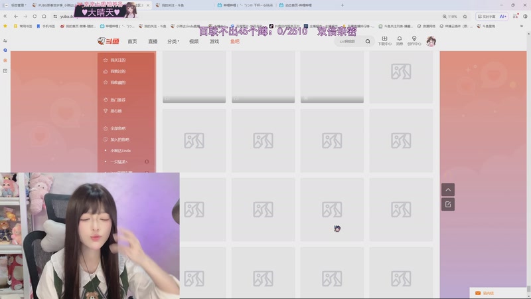
Task: Open a new tab with the plus icon
Action: coord(342,5)
